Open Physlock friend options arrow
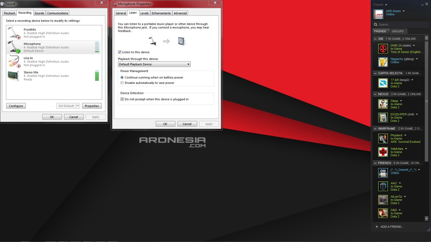431x242 pixels. (405, 135)
